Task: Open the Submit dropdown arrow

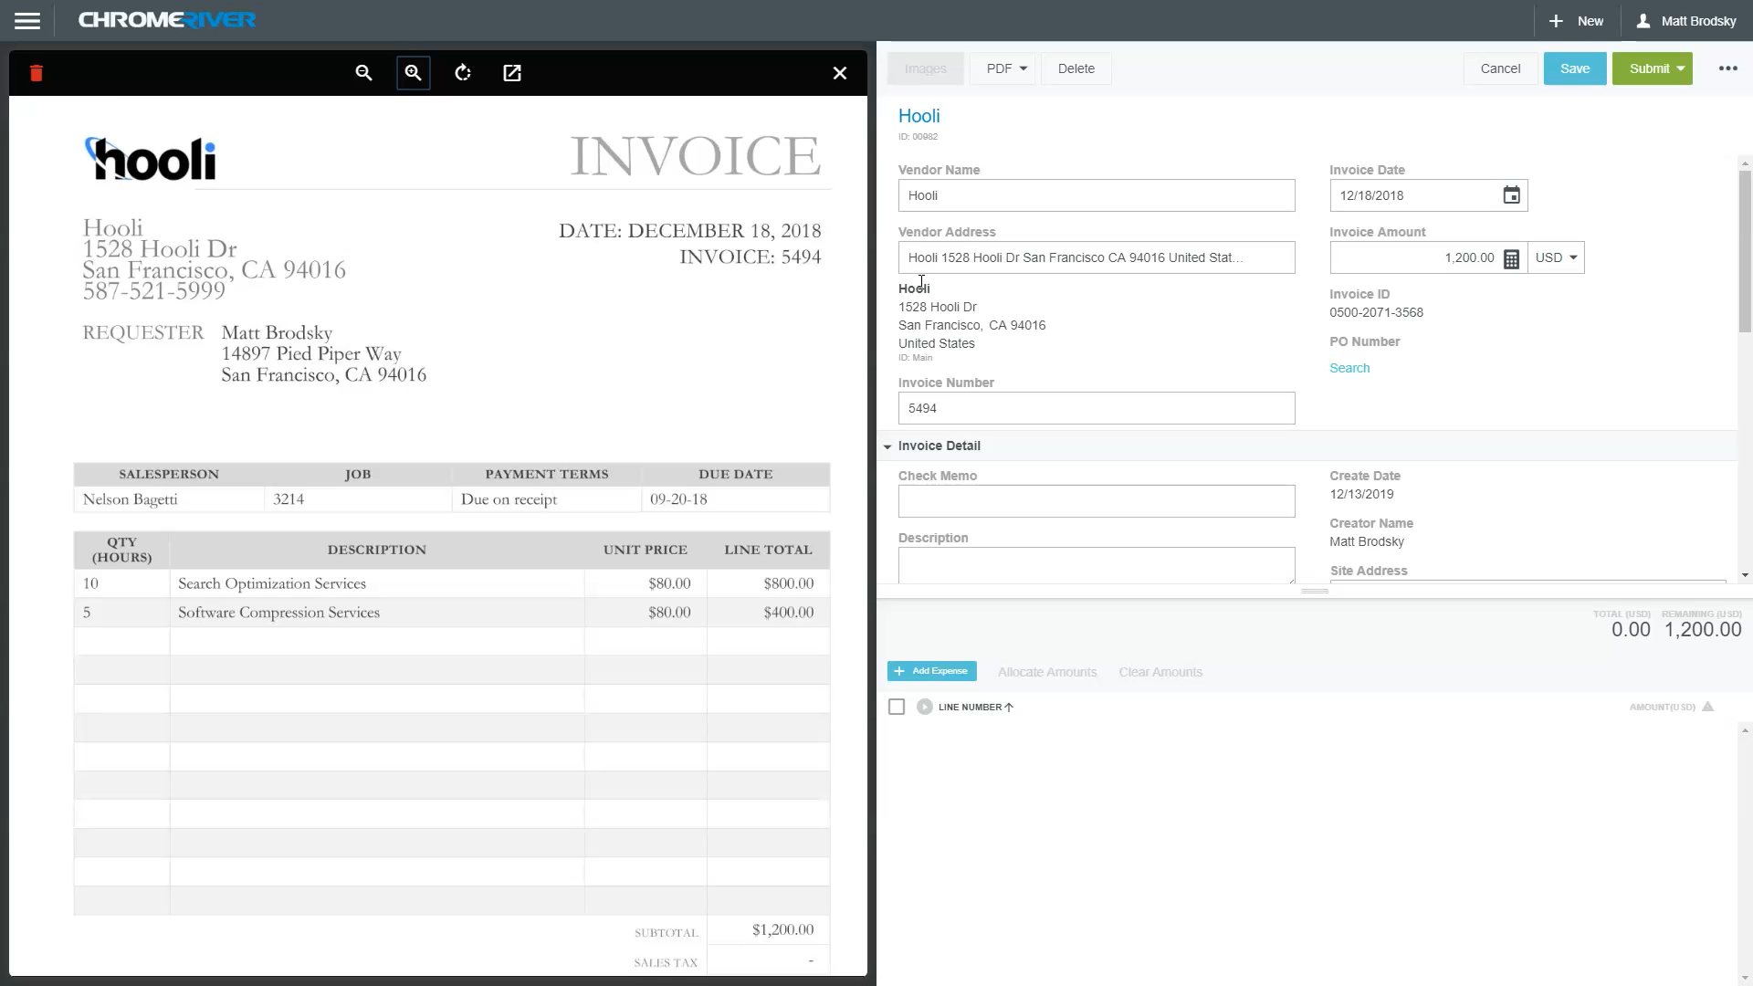Action: (x=1681, y=68)
